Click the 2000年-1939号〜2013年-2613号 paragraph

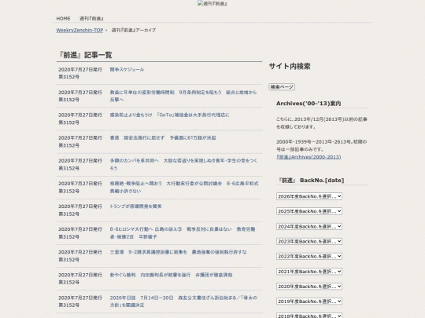(x=321, y=145)
